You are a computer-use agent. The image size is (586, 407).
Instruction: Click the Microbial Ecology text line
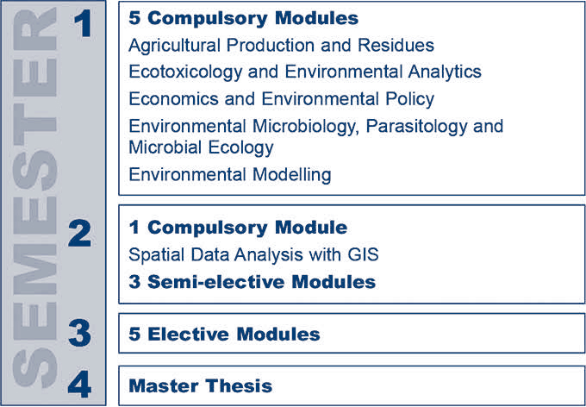[201, 147]
